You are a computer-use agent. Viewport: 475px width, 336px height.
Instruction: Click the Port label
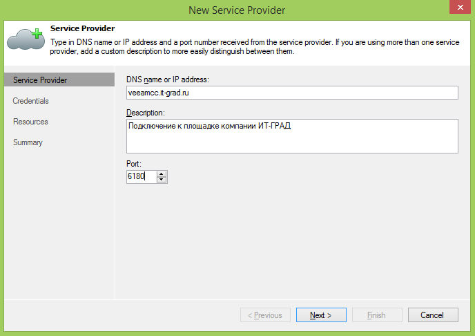[x=134, y=165]
